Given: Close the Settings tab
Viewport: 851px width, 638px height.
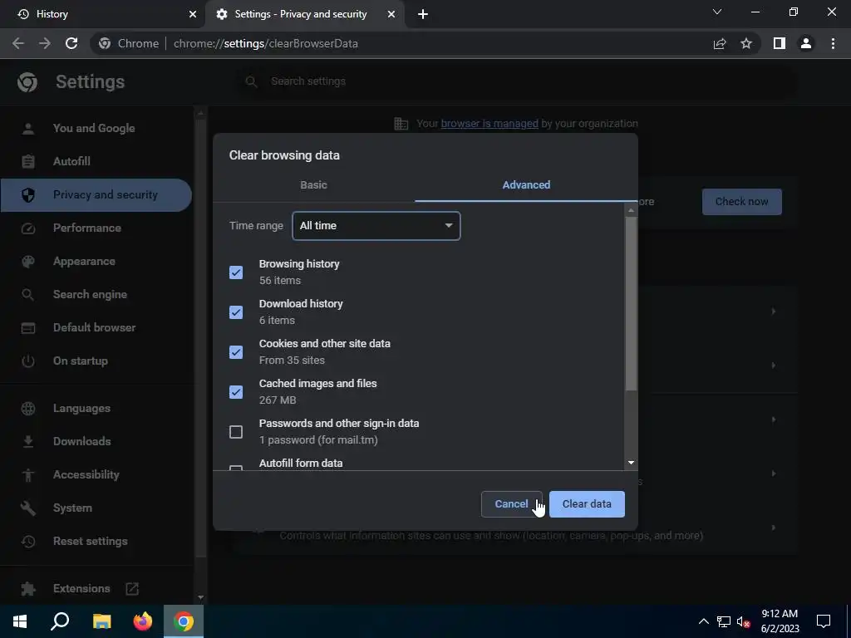Looking at the screenshot, I should click(391, 14).
